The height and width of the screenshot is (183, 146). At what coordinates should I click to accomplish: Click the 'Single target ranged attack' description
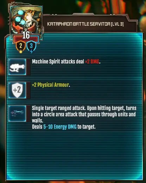coord(59,108)
